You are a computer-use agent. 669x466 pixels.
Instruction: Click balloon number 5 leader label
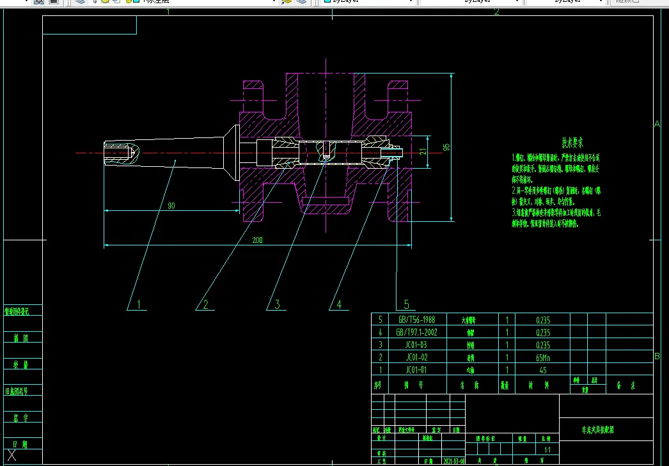(406, 304)
